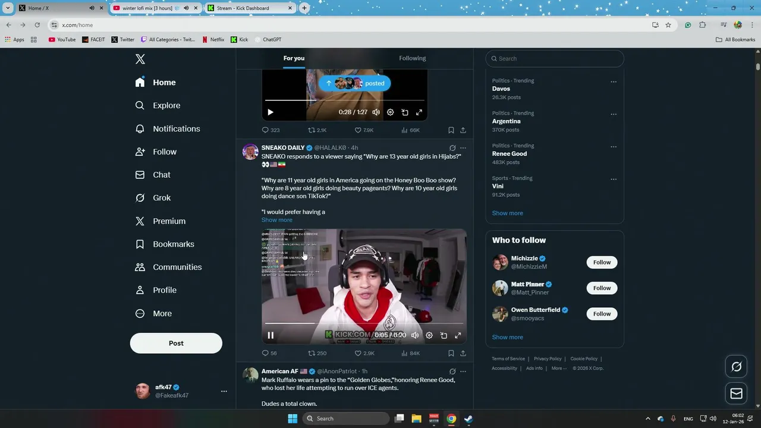Like the top post with 7.9K likes
This screenshot has height=428, width=761.
(x=364, y=130)
